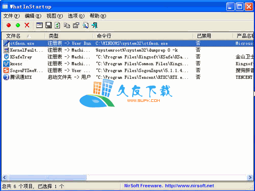
Task: Sort by the 已禁用 column header
Action: 213,36
